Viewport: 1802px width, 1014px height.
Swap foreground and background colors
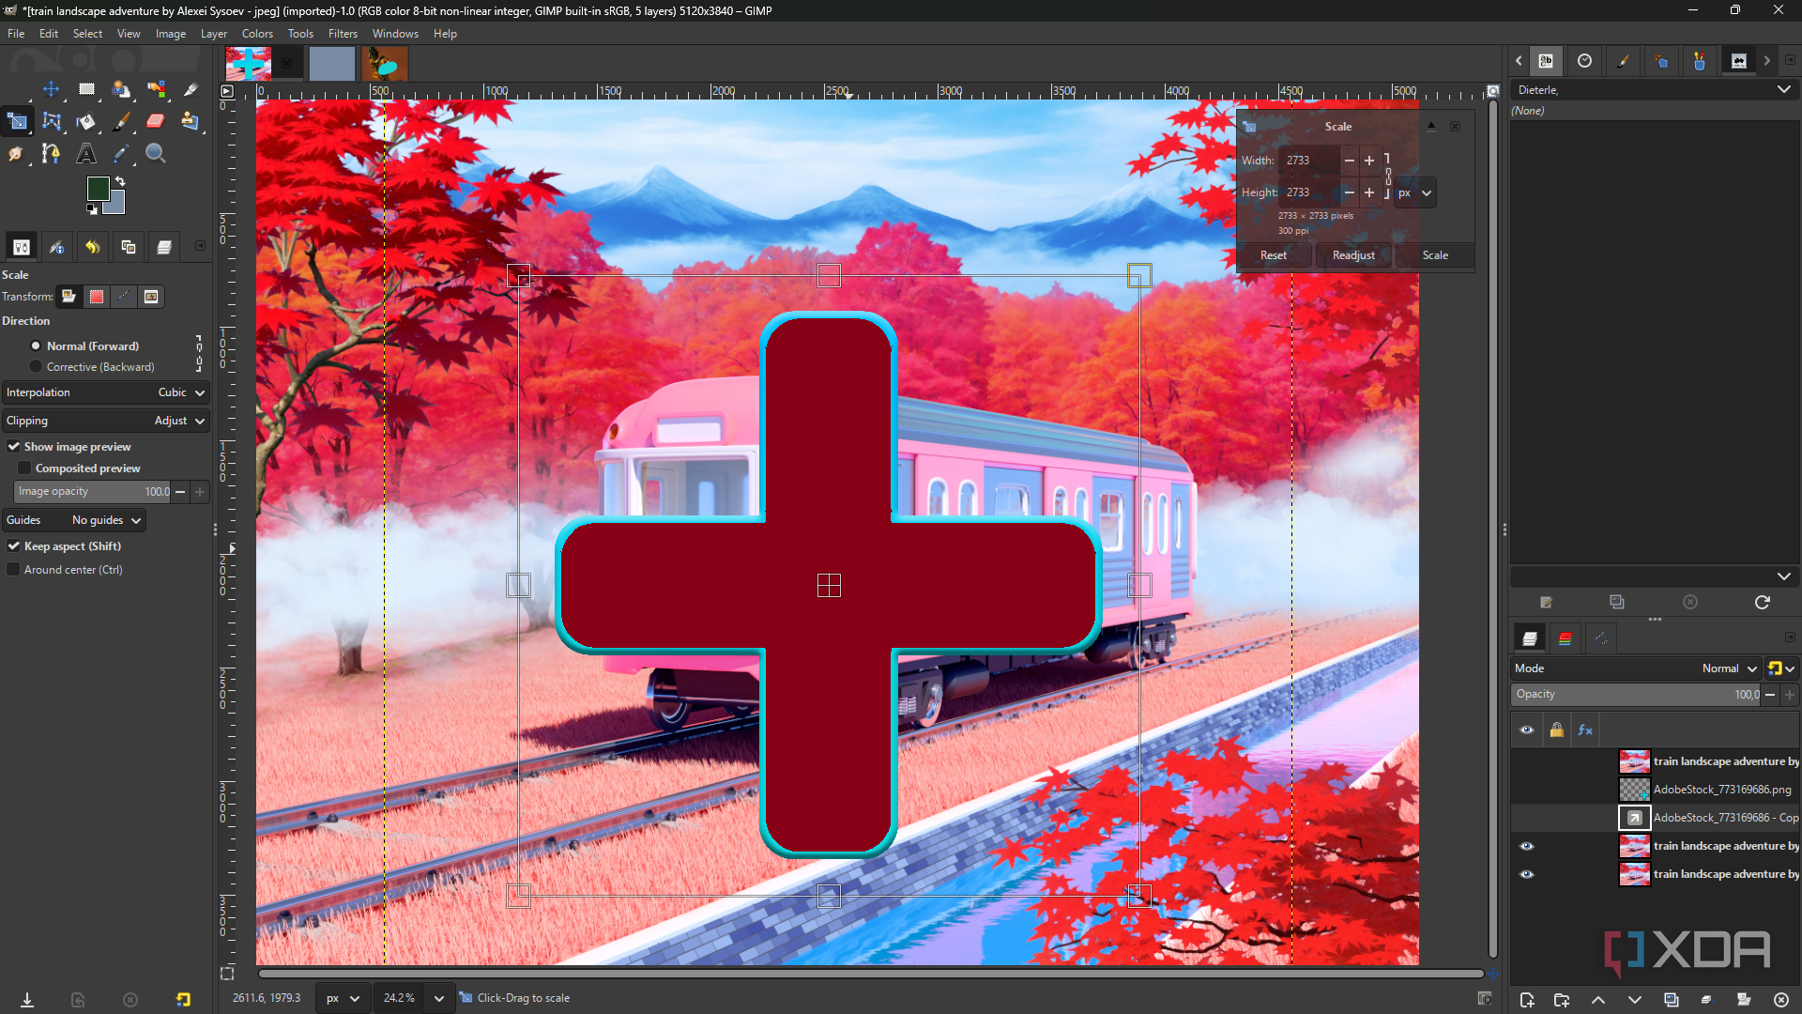point(120,181)
